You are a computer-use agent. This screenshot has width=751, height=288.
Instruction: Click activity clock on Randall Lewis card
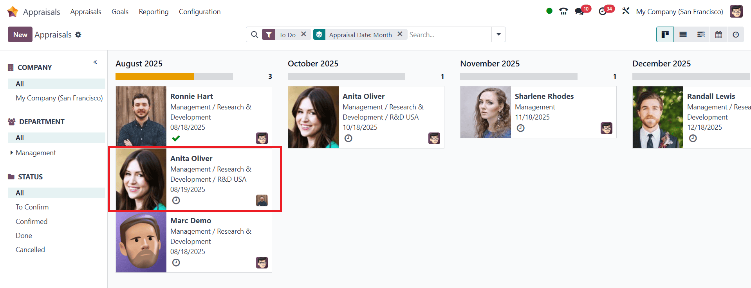point(693,138)
